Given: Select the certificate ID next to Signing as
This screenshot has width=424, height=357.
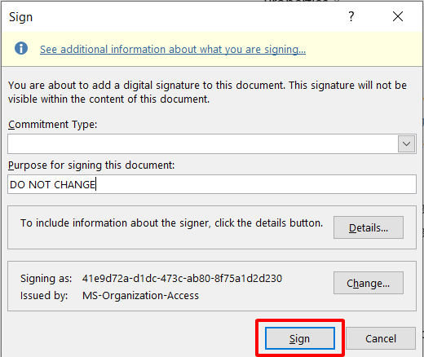Looking at the screenshot, I should tap(182, 279).
